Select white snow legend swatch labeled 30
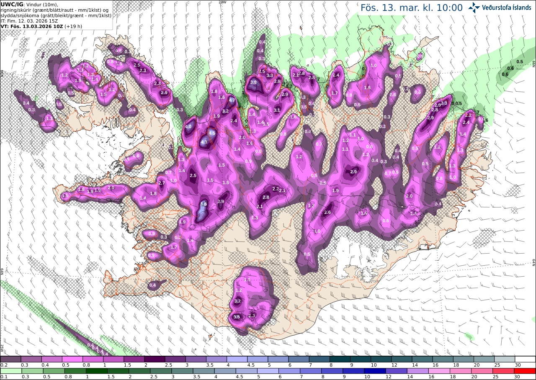 click(x=525, y=359)
